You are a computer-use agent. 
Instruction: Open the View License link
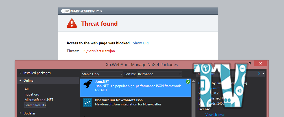pos(215,114)
